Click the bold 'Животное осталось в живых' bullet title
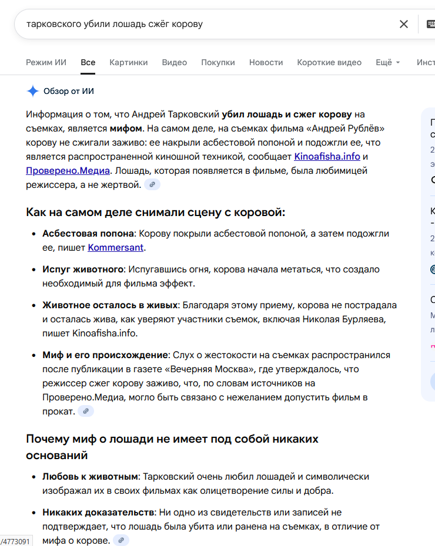The image size is (435, 546). [x=110, y=305]
